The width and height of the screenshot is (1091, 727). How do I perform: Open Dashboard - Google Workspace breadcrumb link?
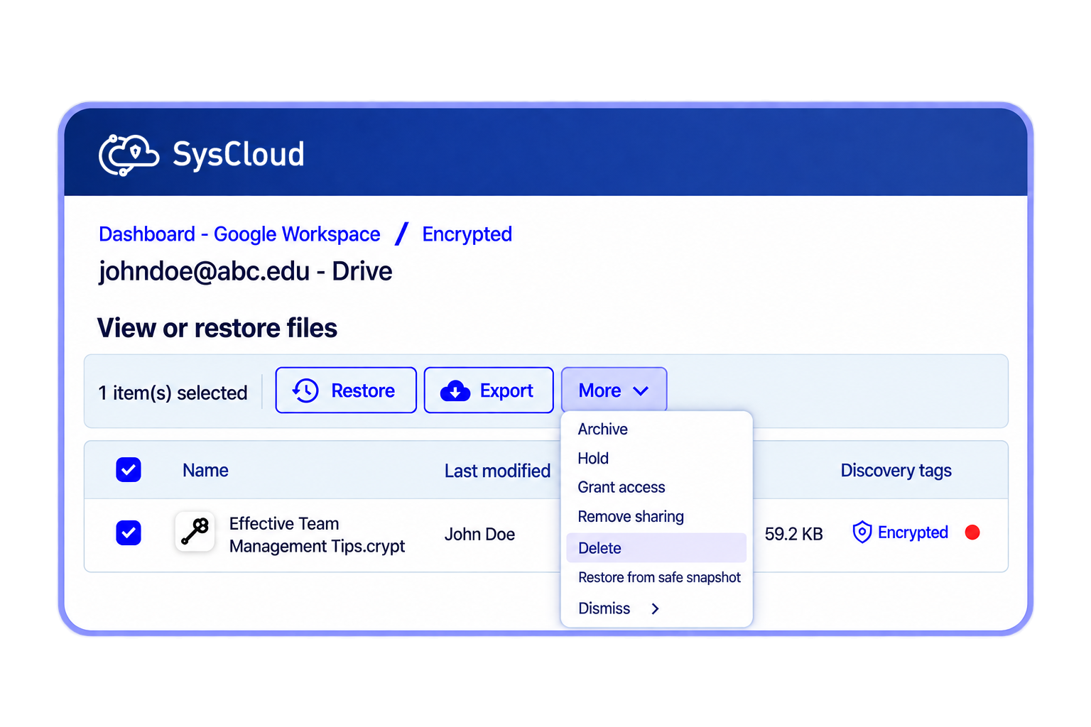coord(239,234)
